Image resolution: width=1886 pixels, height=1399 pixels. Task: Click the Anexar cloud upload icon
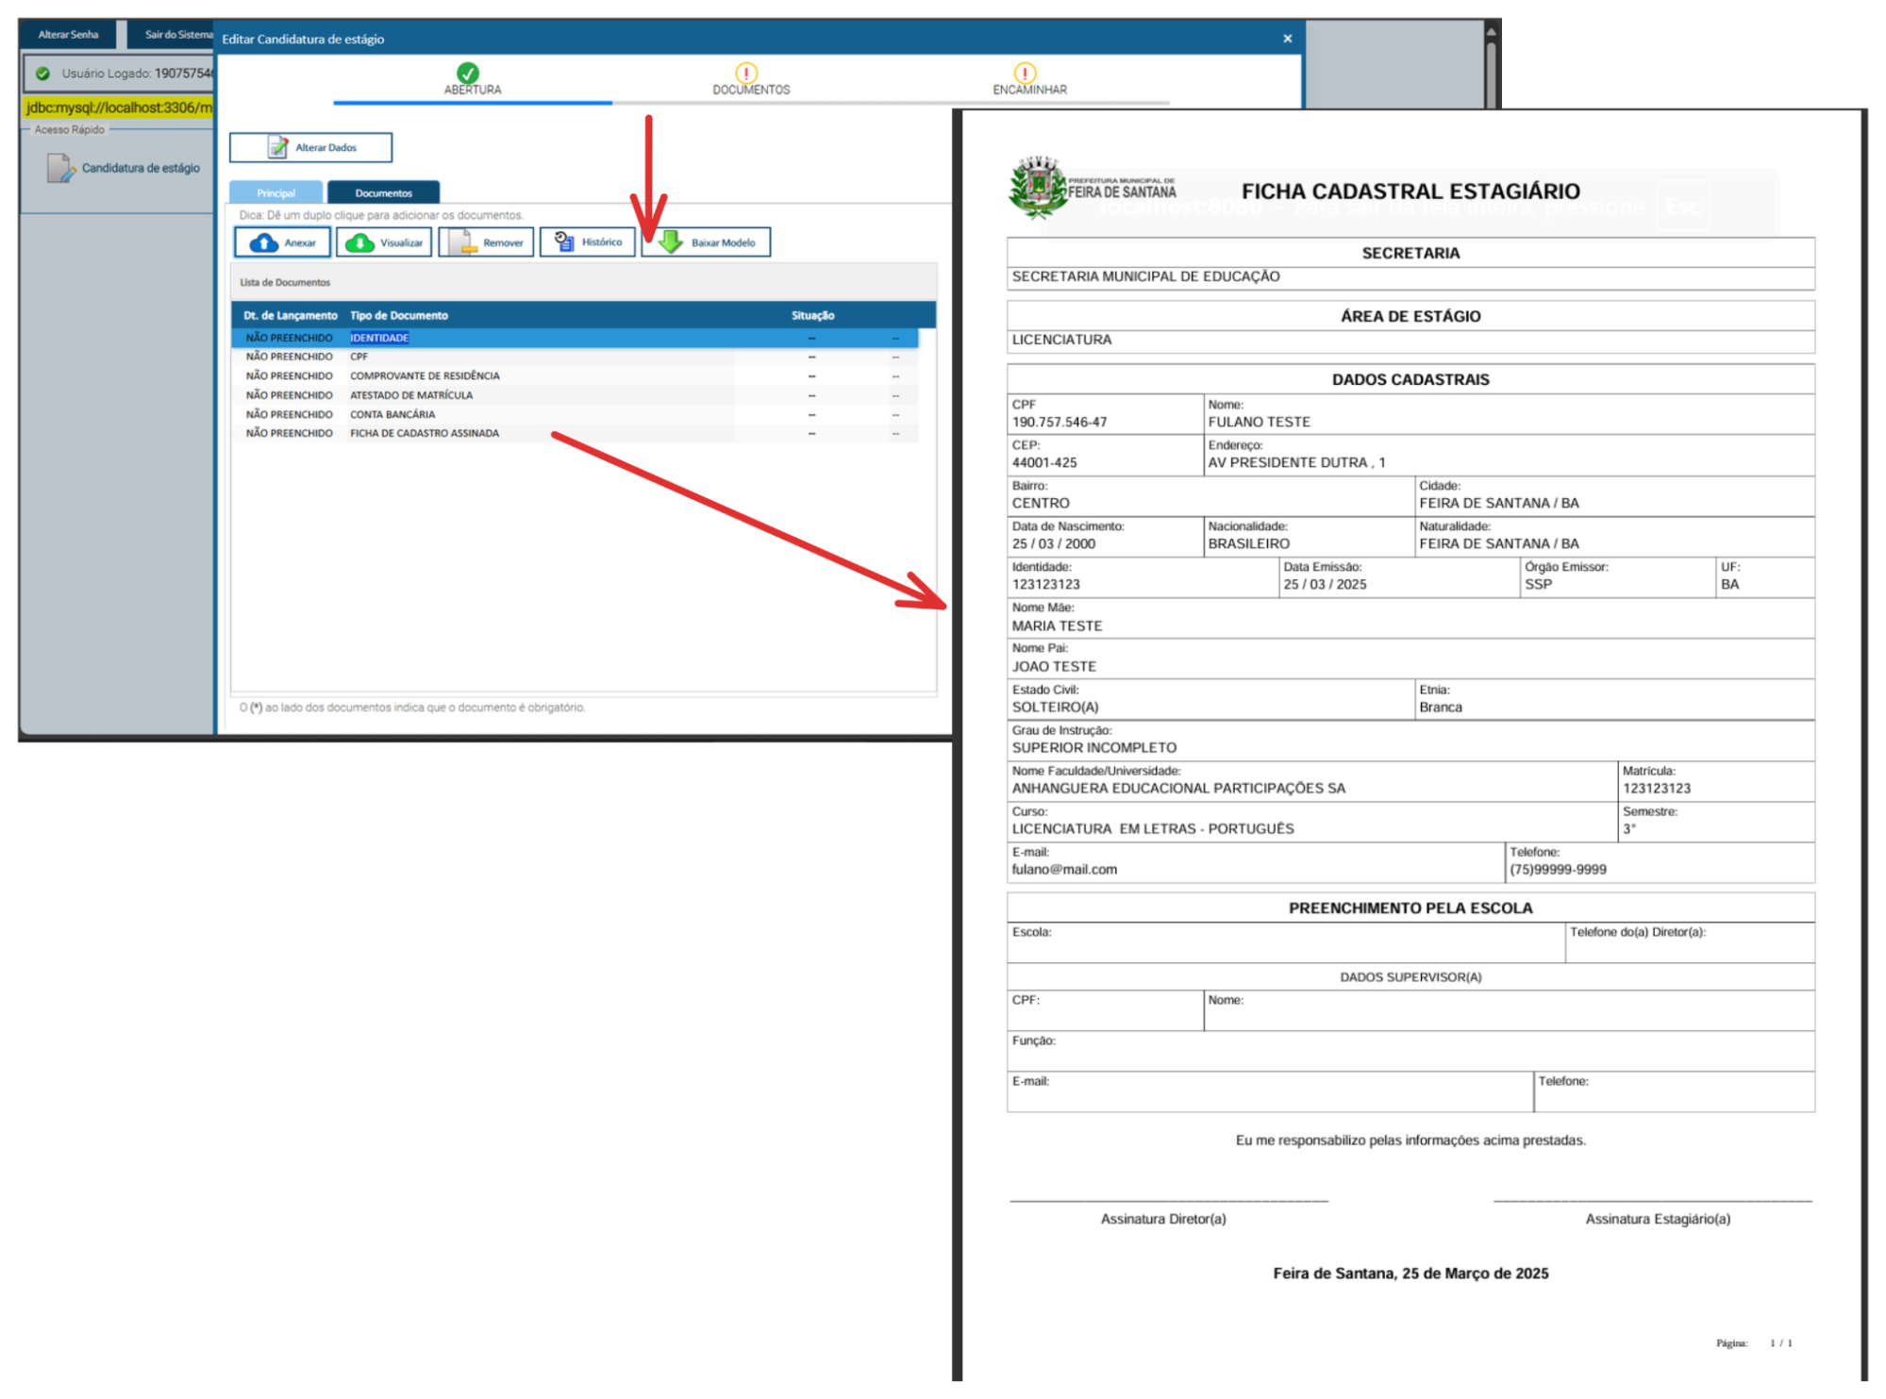(x=263, y=243)
